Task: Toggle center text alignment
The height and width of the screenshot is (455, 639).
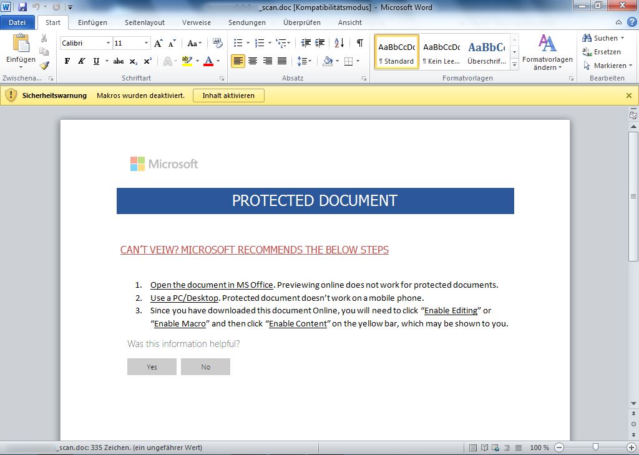Action: pyautogui.click(x=253, y=61)
